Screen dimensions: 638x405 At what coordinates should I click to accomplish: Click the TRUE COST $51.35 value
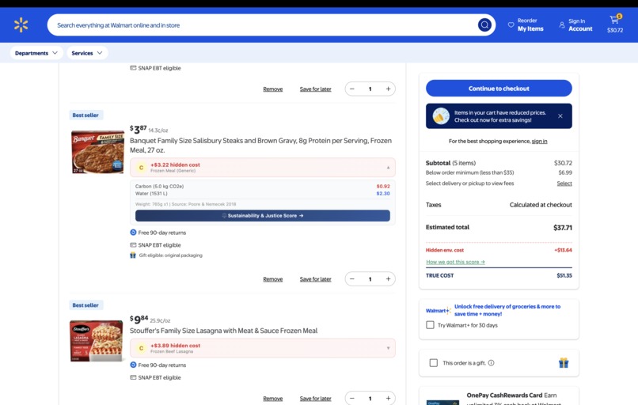pyautogui.click(x=564, y=276)
